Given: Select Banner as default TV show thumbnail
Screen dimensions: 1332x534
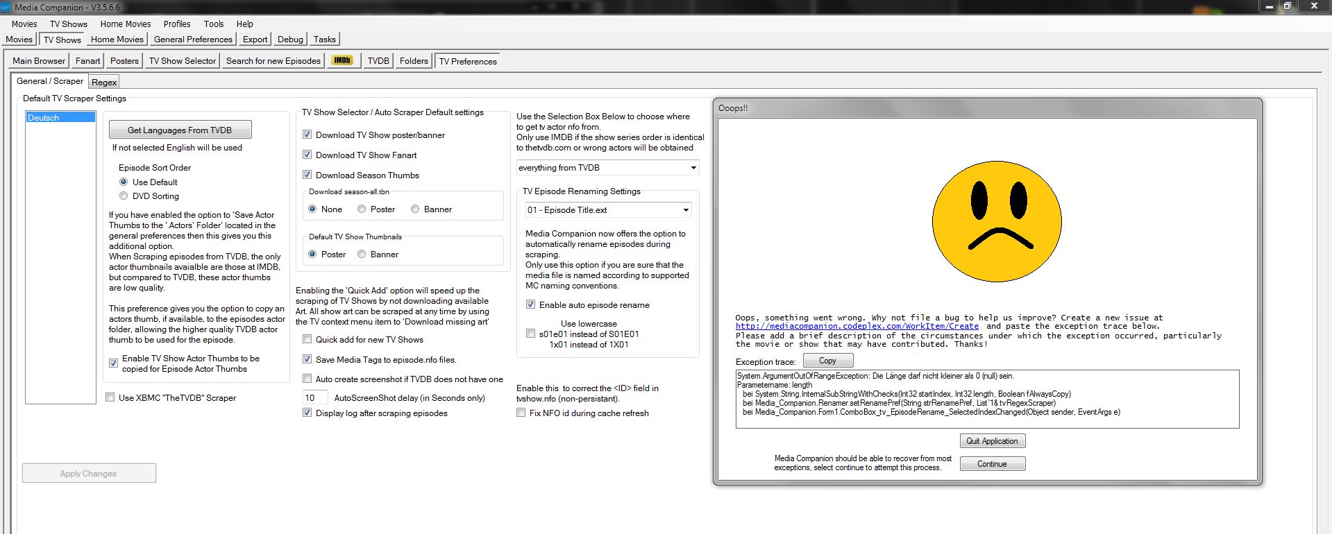Looking at the screenshot, I should click(x=362, y=254).
